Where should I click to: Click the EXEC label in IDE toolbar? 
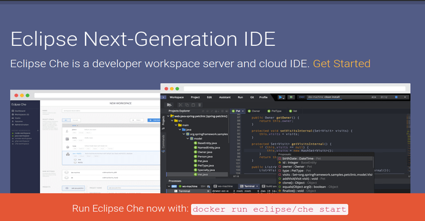(302, 97)
